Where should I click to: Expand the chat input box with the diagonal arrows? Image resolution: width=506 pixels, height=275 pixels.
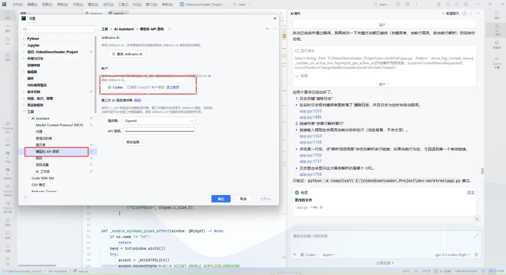click(476, 236)
